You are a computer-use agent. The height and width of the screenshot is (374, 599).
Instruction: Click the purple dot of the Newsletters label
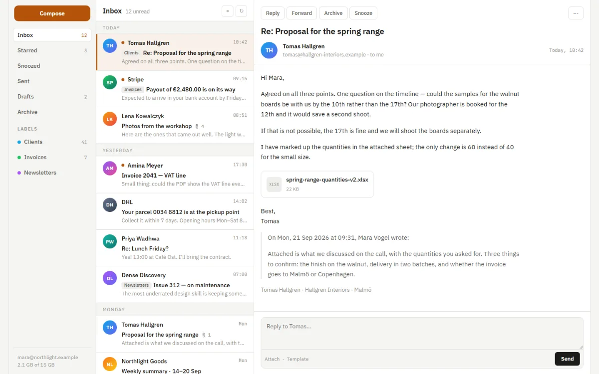(19, 173)
